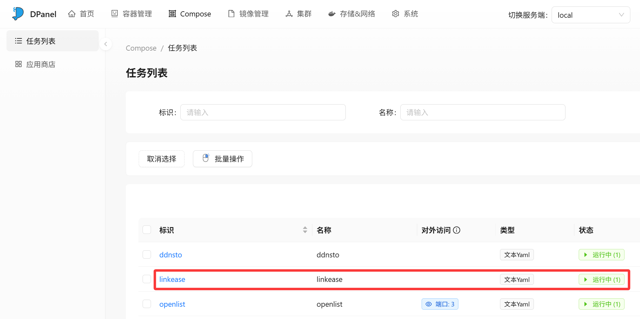This screenshot has width=640, height=319.
Task: Click the info icon next to 对外访问
Action: [456, 230]
